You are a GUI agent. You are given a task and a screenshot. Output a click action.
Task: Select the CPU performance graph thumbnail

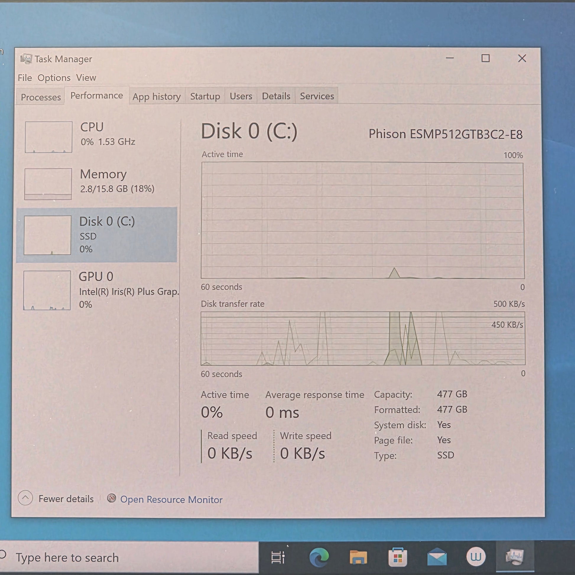coord(48,137)
